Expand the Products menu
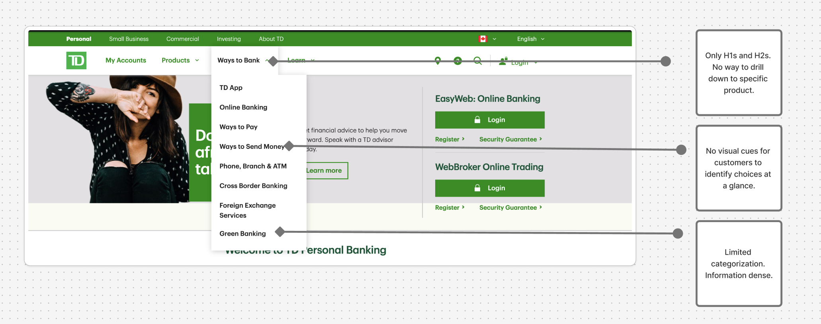Image resolution: width=821 pixels, height=324 pixels. tap(180, 61)
